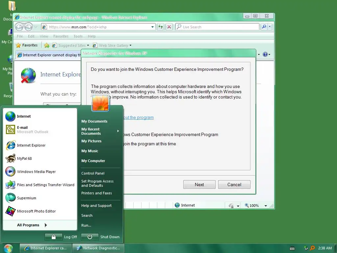Open Files and Settings Transfer Wizard
This screenshot has height=253, width=337.
point(40,185)
